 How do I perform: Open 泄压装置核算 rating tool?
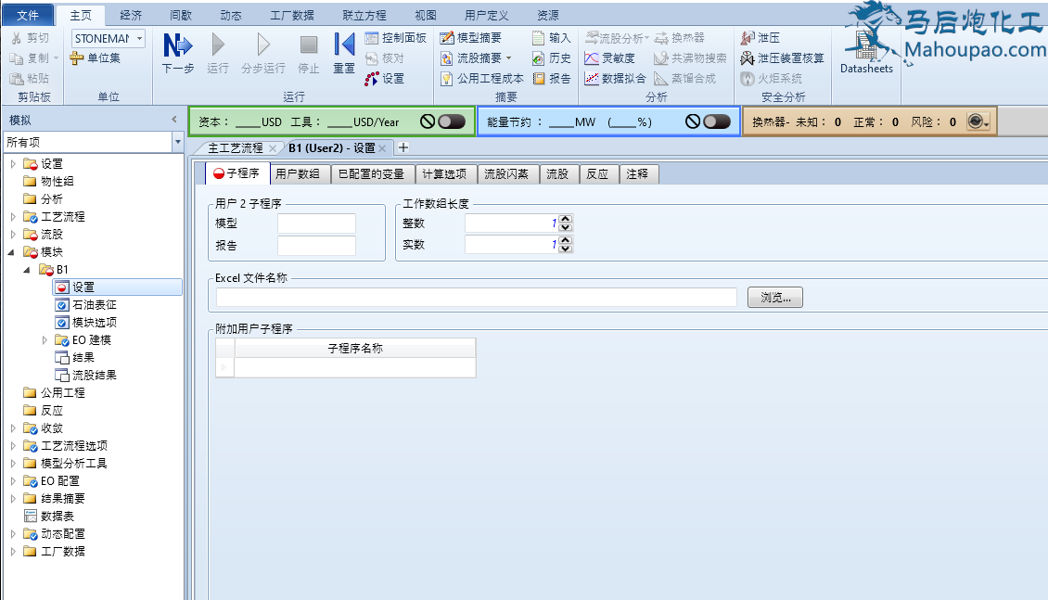(782, 58)
